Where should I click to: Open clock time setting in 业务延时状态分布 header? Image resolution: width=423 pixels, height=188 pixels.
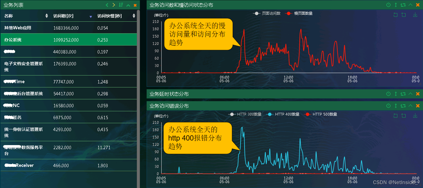389,94
